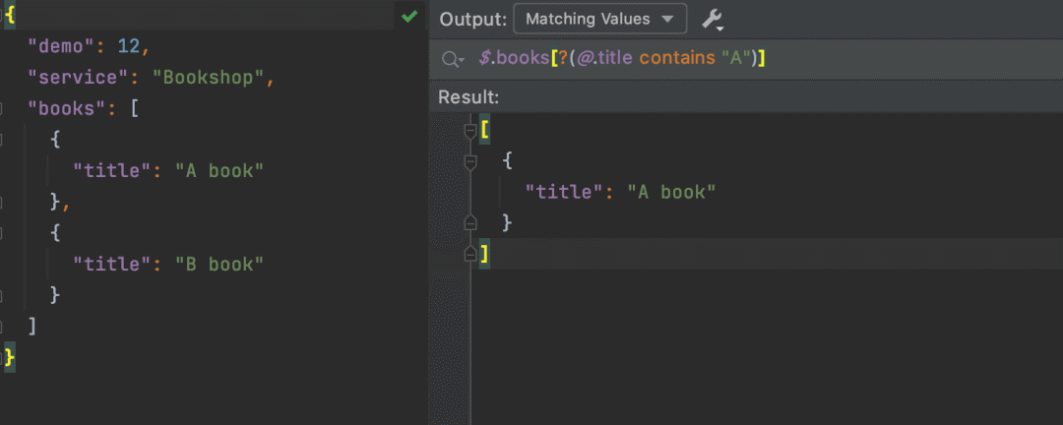Click the Output: label
This screenshot has height=425, width=1063.
(x=473, y=19)
